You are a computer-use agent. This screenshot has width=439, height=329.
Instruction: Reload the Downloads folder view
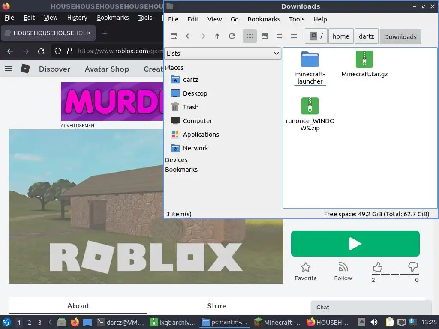(232, 36)
